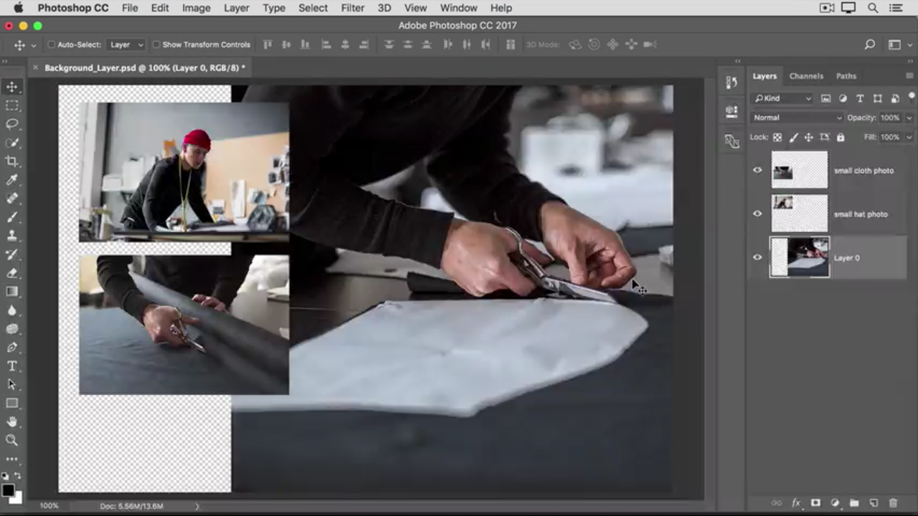The height and width of the screenshot is (516, 918).
Task: Select the Brush tool
Action: pos(12,217)
